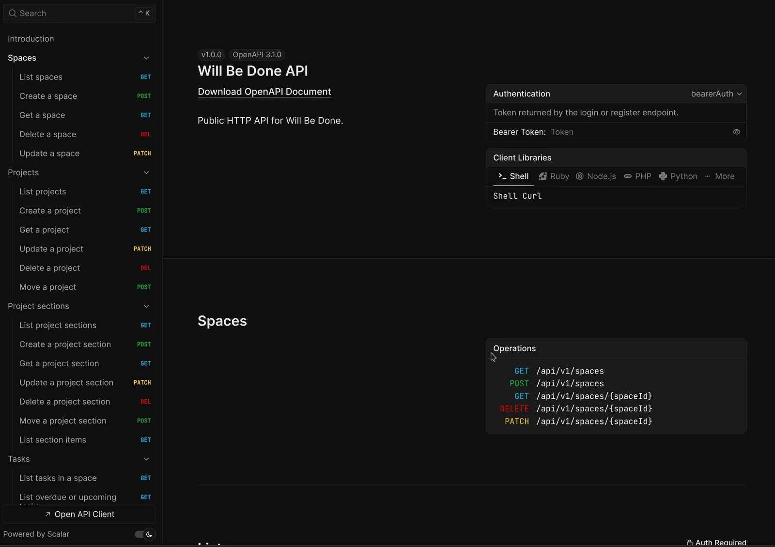The height and width of the screenshot is (547, 775).
Task: Focus the Search input field
Action: [x=79, y=13]
